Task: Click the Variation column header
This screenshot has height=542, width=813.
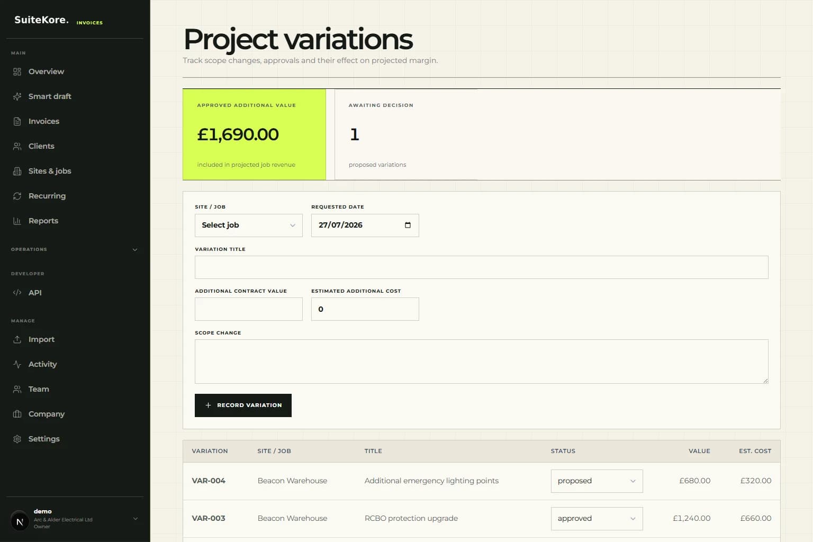Action: pyautogui.click(x=210, y=451)
